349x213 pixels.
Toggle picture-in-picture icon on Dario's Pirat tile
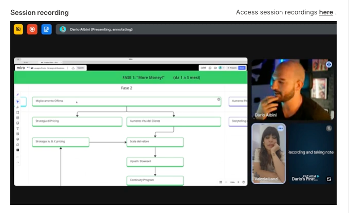click(x=329, y=179)
